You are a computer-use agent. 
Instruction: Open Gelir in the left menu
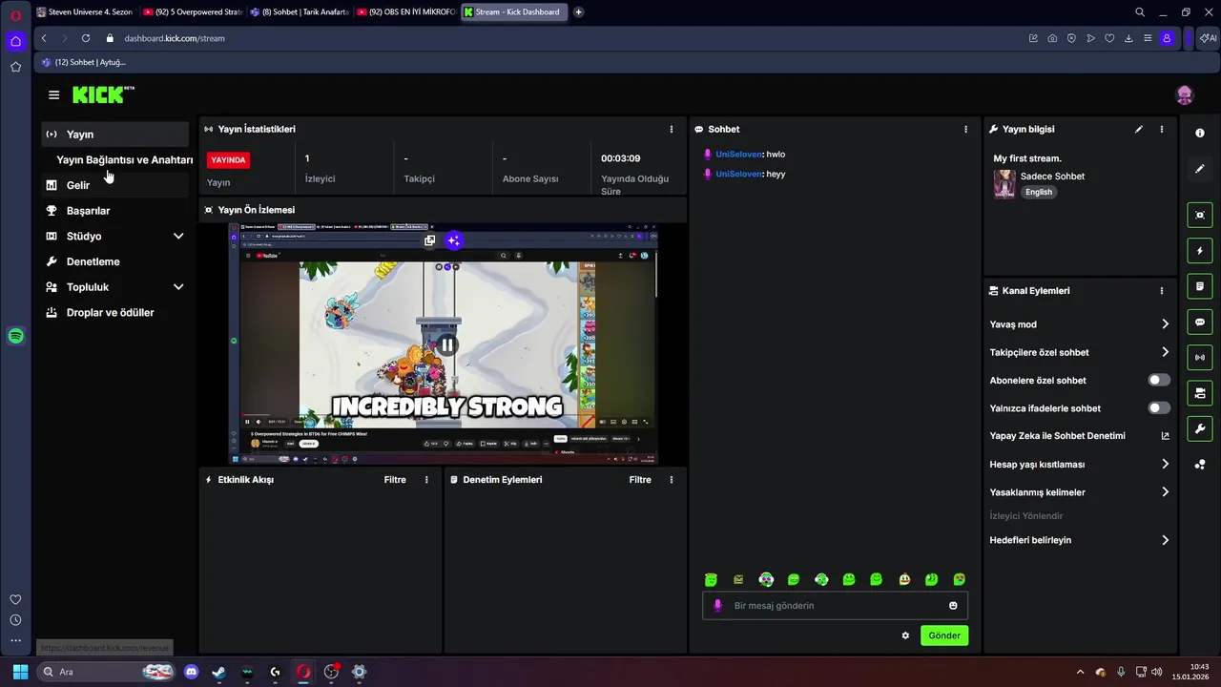pyautogui.click(x=116, y=185)
